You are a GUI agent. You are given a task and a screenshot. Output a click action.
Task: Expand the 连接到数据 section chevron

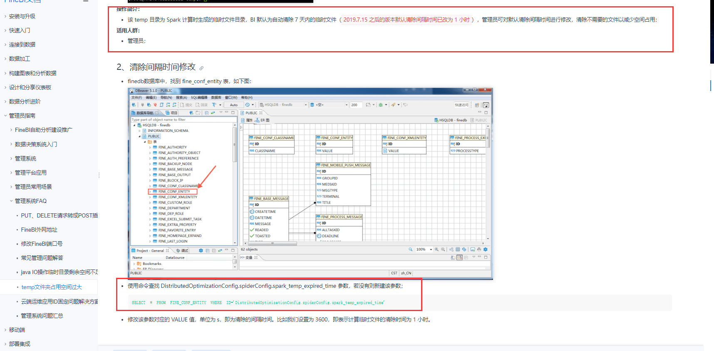(x=5, y=44)
